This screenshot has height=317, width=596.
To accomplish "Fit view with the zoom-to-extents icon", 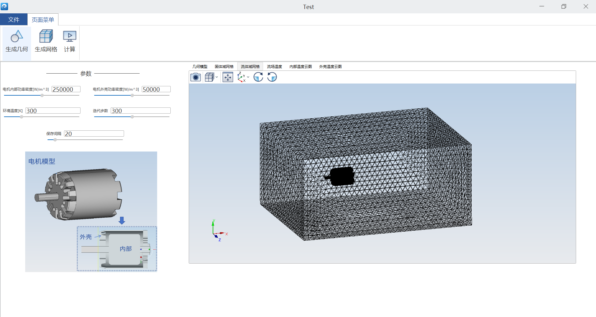I will point(228,77).
